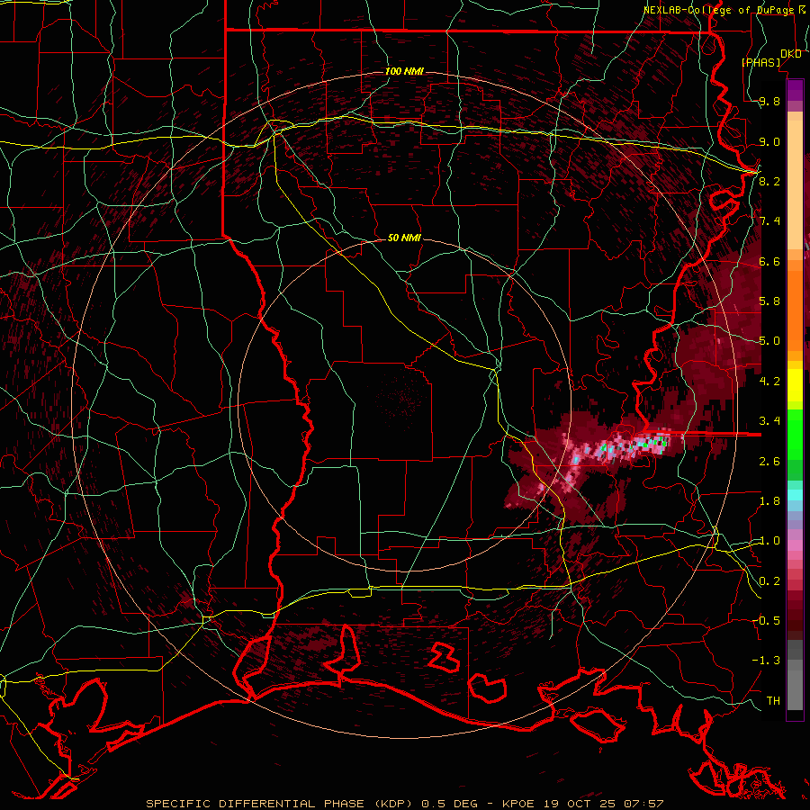Screen dimensions: 810x810
Task: Click the 5.8 legend tick label
Action: point(769,301)
